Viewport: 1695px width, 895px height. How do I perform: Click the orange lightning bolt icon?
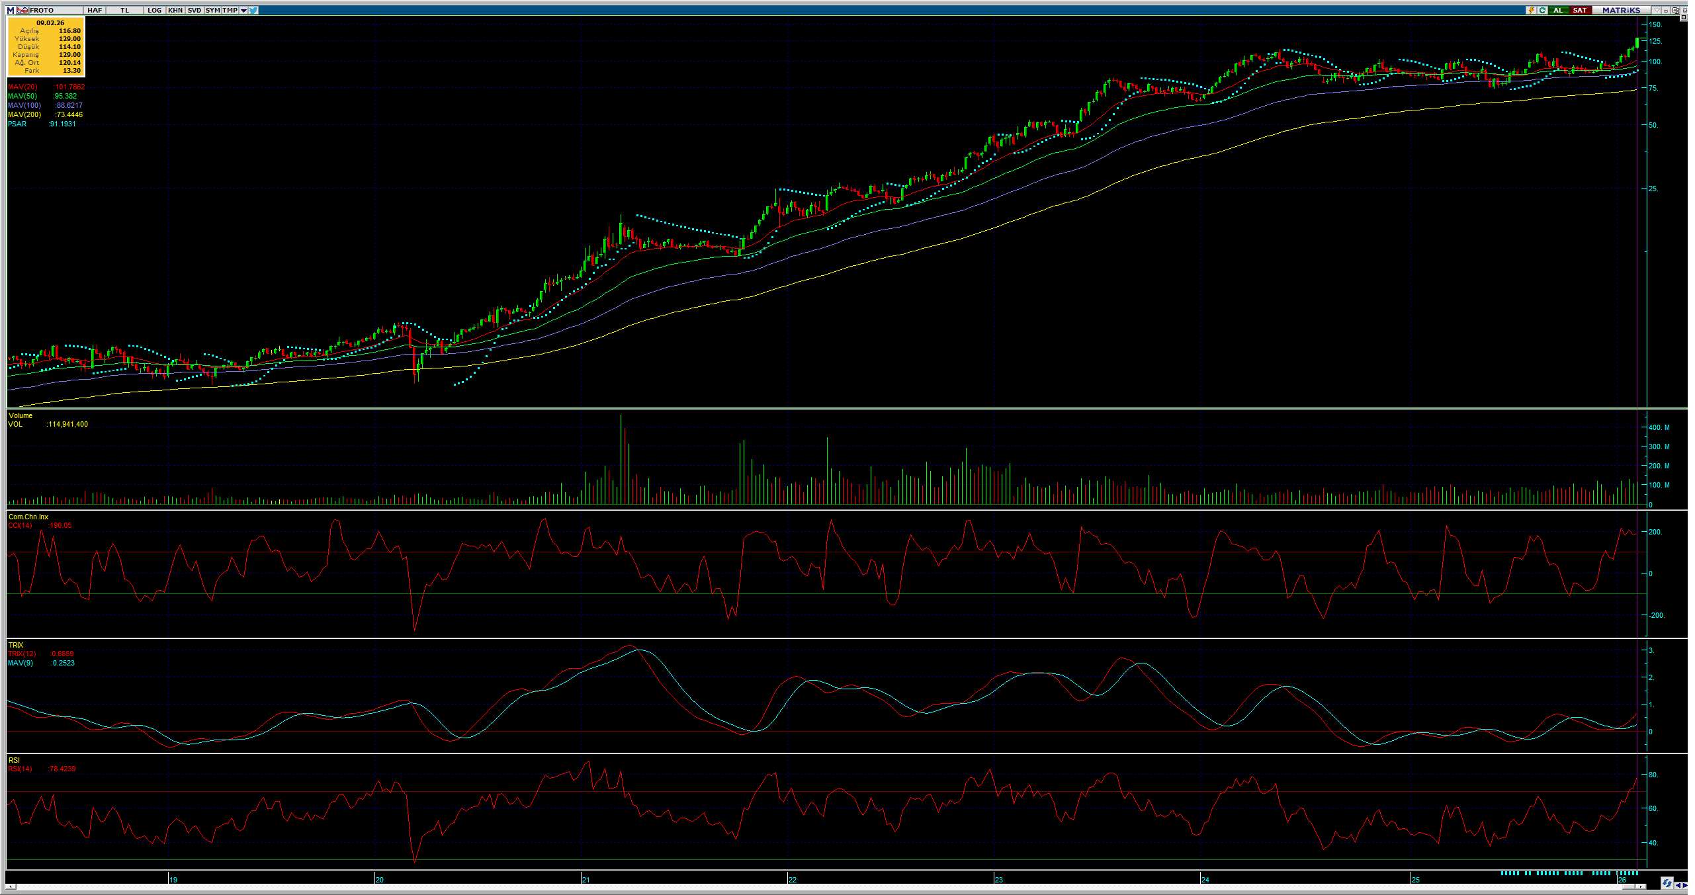[x=1532, y=10]
